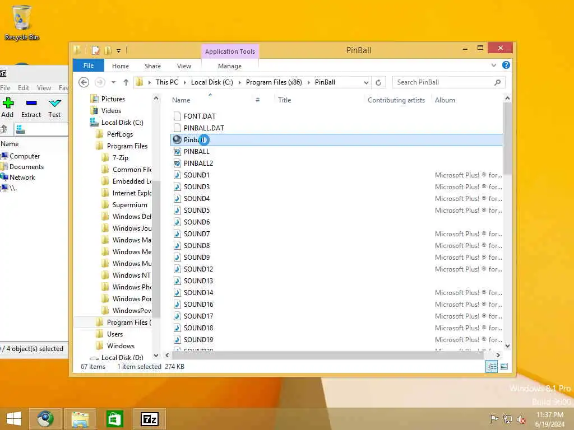Select Users folder in navigation tree
The image size is (574, 430).
click(x=114, y=334)
